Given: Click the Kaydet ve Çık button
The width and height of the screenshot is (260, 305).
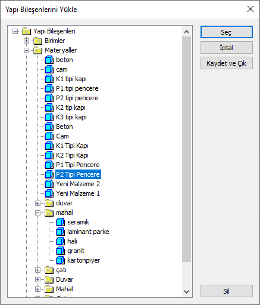Looking at the screenshot, I should pyautogui.click(x=227, y=63).
